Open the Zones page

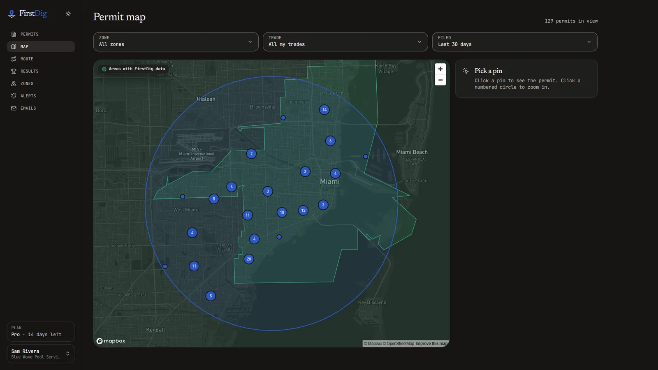tap(41, 83)
